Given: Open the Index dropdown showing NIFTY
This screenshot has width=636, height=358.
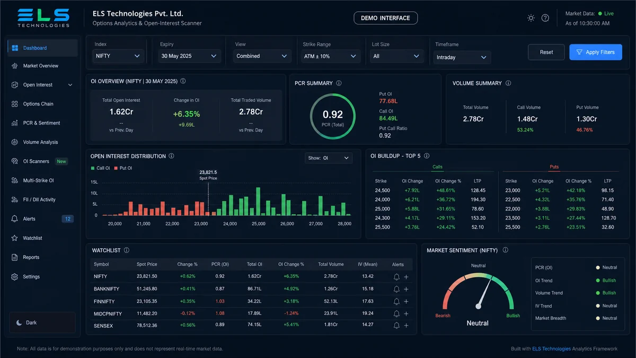Looking at the screenshot, I should [118, 56].
